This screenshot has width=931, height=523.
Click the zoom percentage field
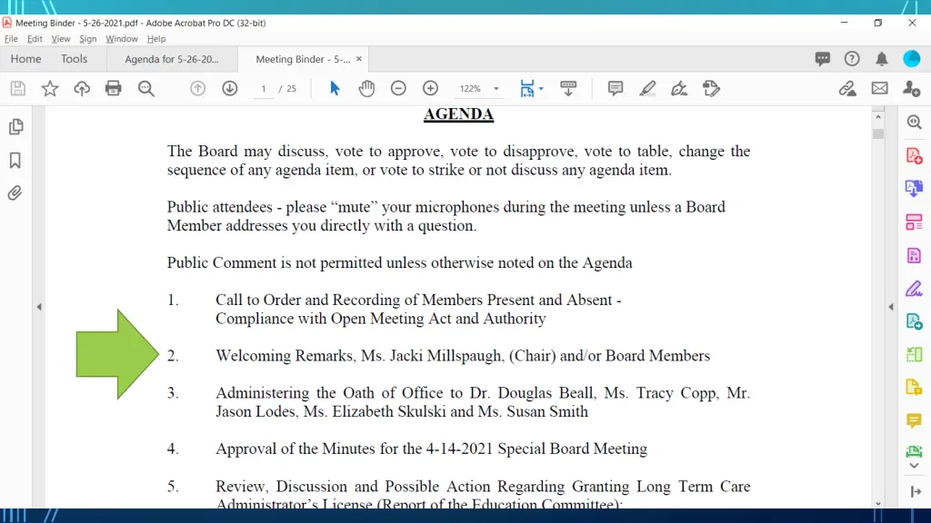[x=470, y=88]
